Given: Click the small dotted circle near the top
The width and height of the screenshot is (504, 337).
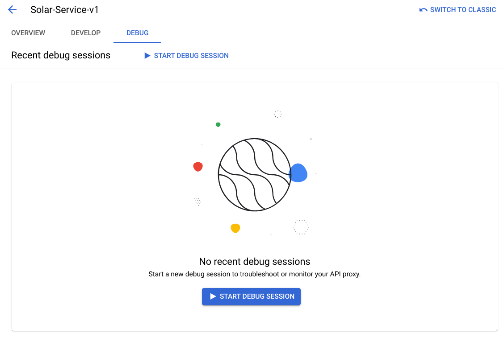Looking at the screenshot, I should tap(278, 114).
